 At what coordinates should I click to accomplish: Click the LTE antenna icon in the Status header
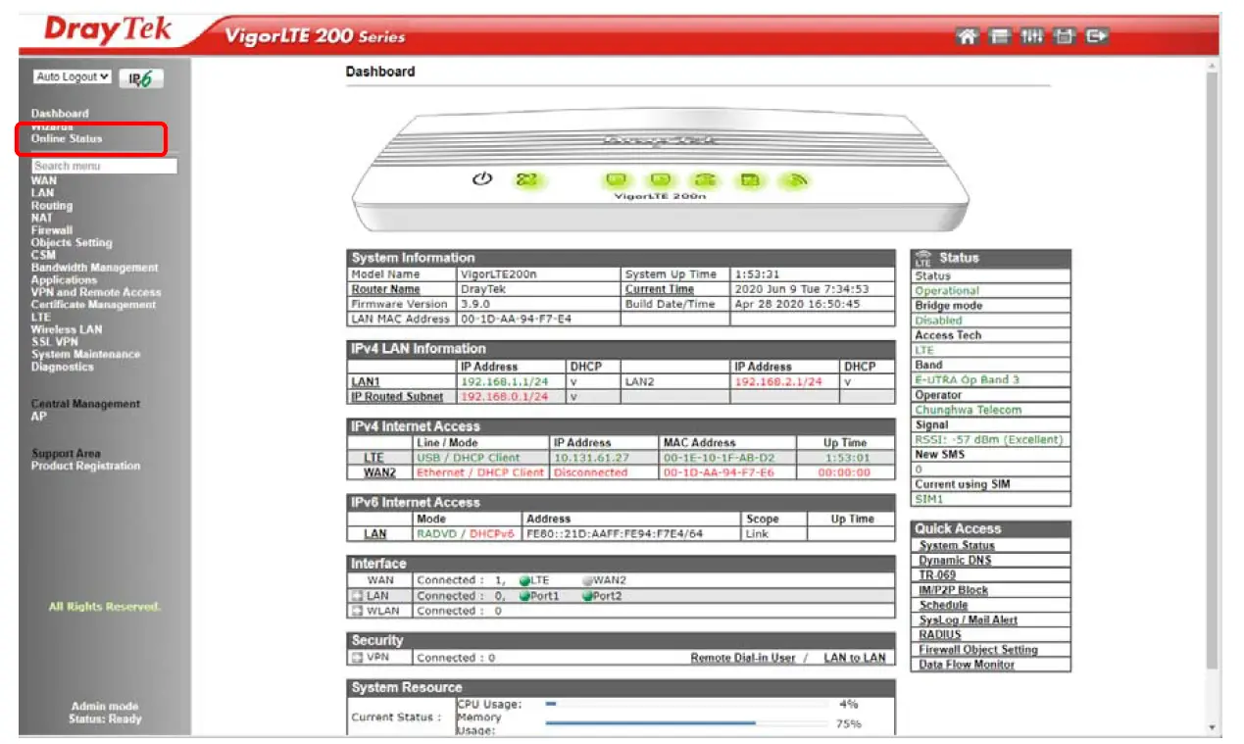coord(922,259)
